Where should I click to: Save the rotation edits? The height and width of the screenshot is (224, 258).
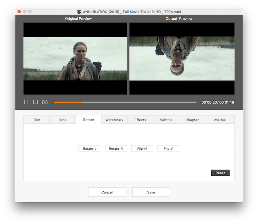click(x=151, y=192)
